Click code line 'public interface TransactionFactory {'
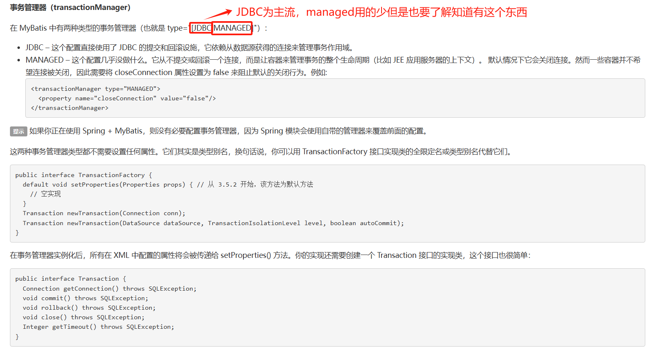654x352 pixels. click(x=84, y=175)
